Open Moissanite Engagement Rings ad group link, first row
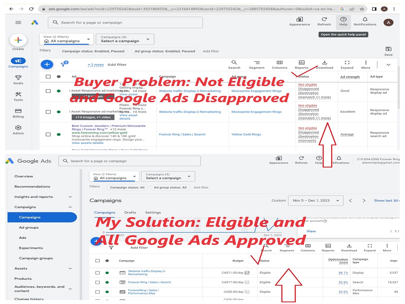 [256, 91]
